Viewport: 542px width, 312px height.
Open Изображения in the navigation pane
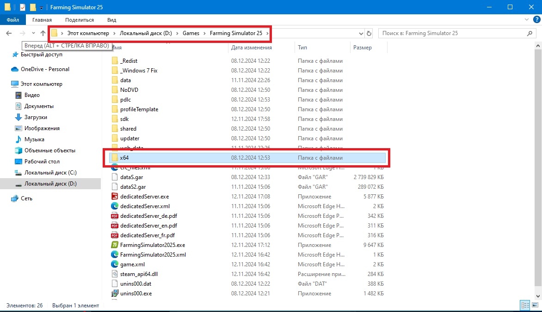[x=42, y=128]
